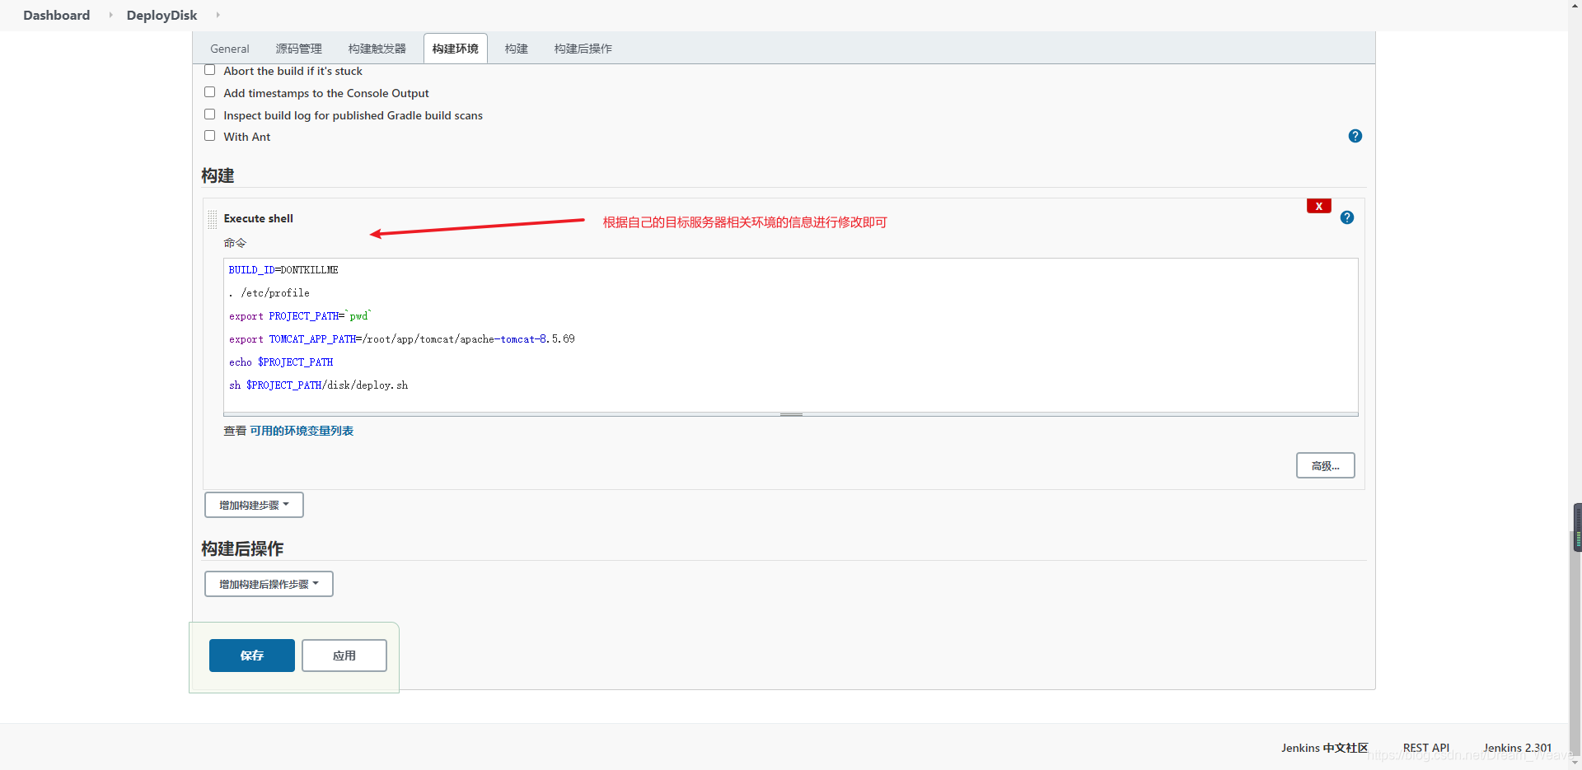Open the 高级... advanced options
This screenshot has width=1582, height=770.
pos(1325,465)
